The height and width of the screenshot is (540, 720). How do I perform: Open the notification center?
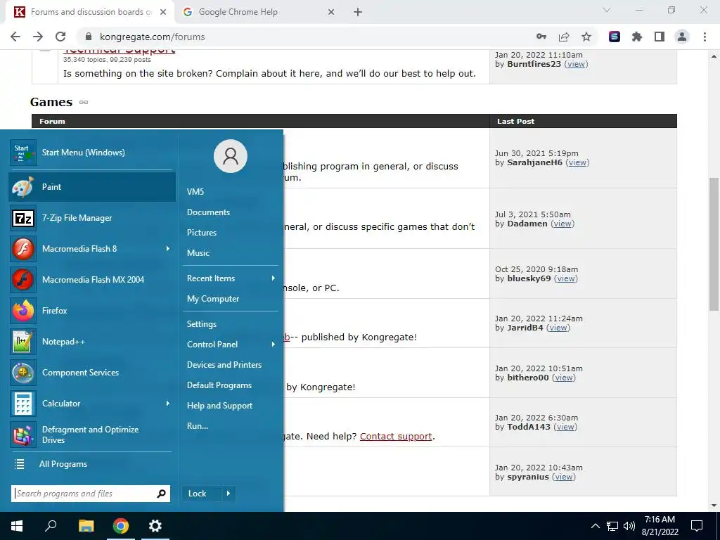click(x=697, y=526)
